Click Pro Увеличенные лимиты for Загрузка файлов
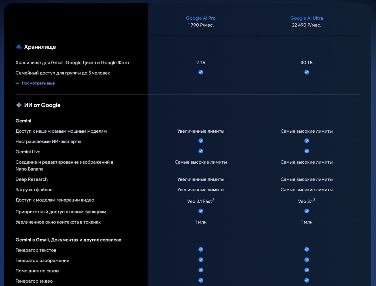This screenshot has width=376, height=286. click(x=201, y=190)
